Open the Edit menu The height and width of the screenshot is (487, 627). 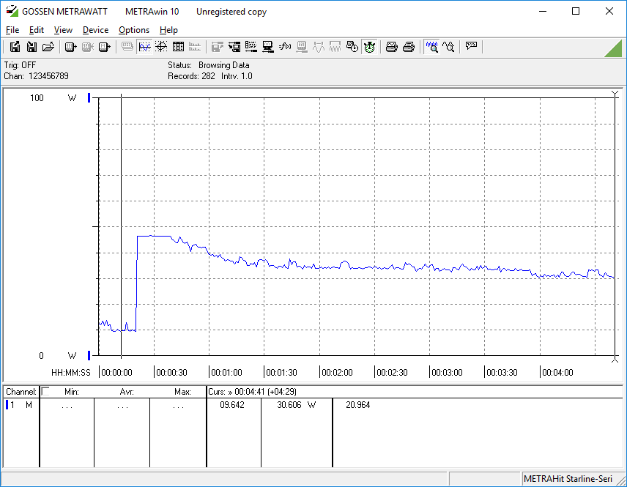(x=37, y=30)
